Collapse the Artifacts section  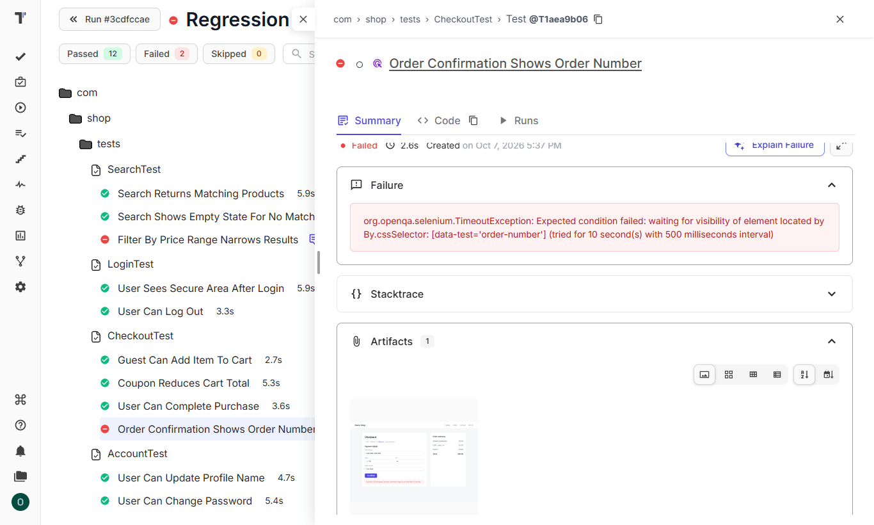(832, 341)
